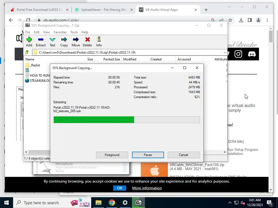Screen dimensions: 278x208
Task: Click the 7-Zip taskbar icon
Action: click(x=138, y=203)
